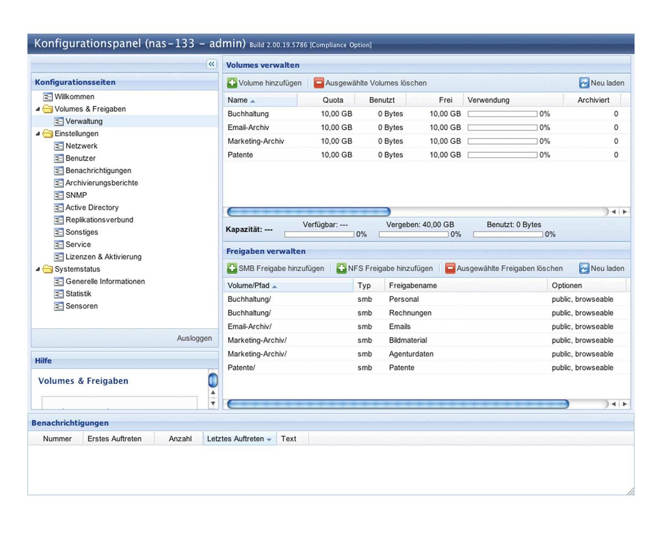Collapse the Volumes & Freigaben tree folder
The image size is (662, 533).
pos(38,109)
